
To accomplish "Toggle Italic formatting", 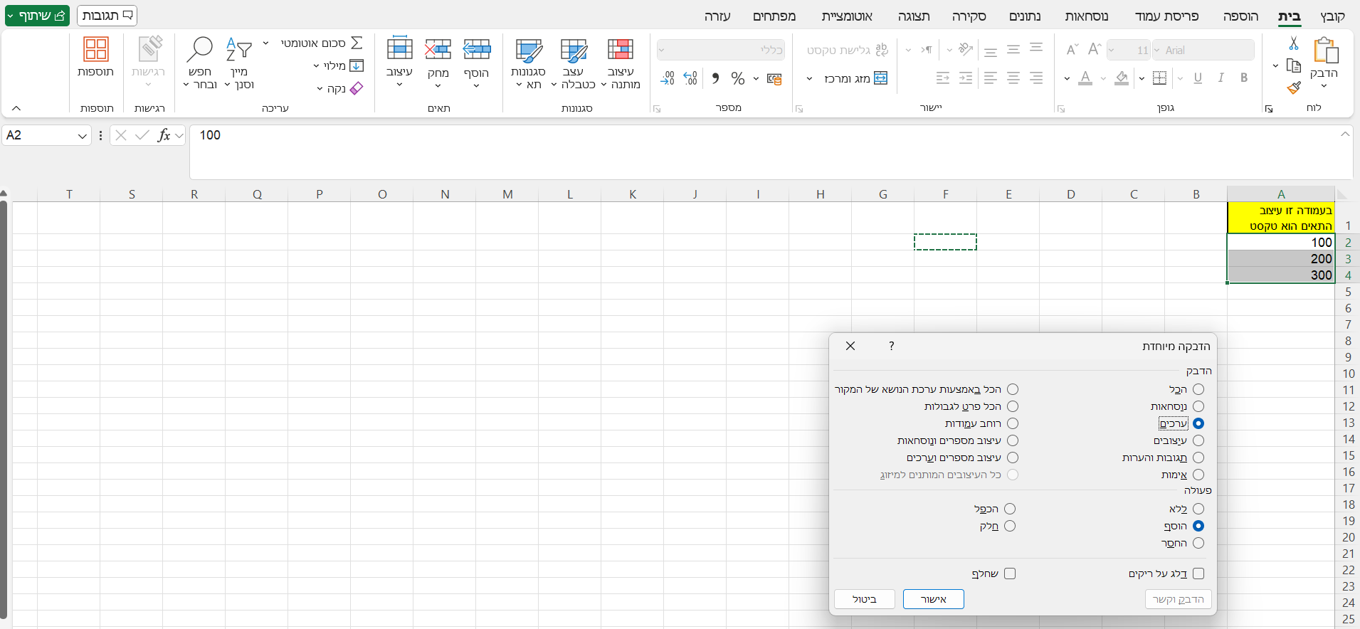I will coord(1221,78).
